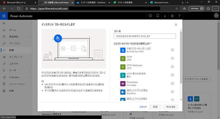Open テンプレート in the sidebar
Screen dimensions: 220x119
[16, 57]
